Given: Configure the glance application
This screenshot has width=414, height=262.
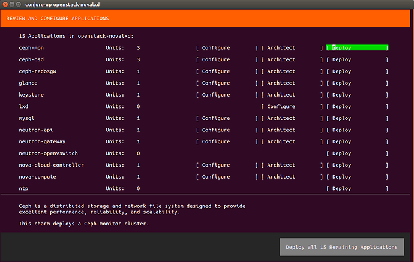Looking at the screenshot, I should point(227,83).
